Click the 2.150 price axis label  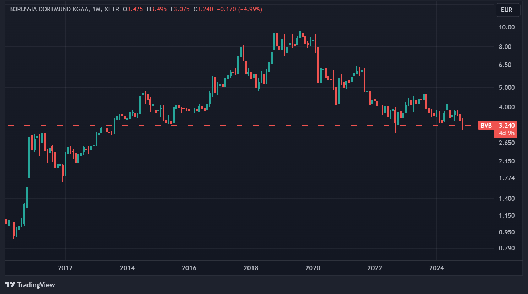click(507, 161)
